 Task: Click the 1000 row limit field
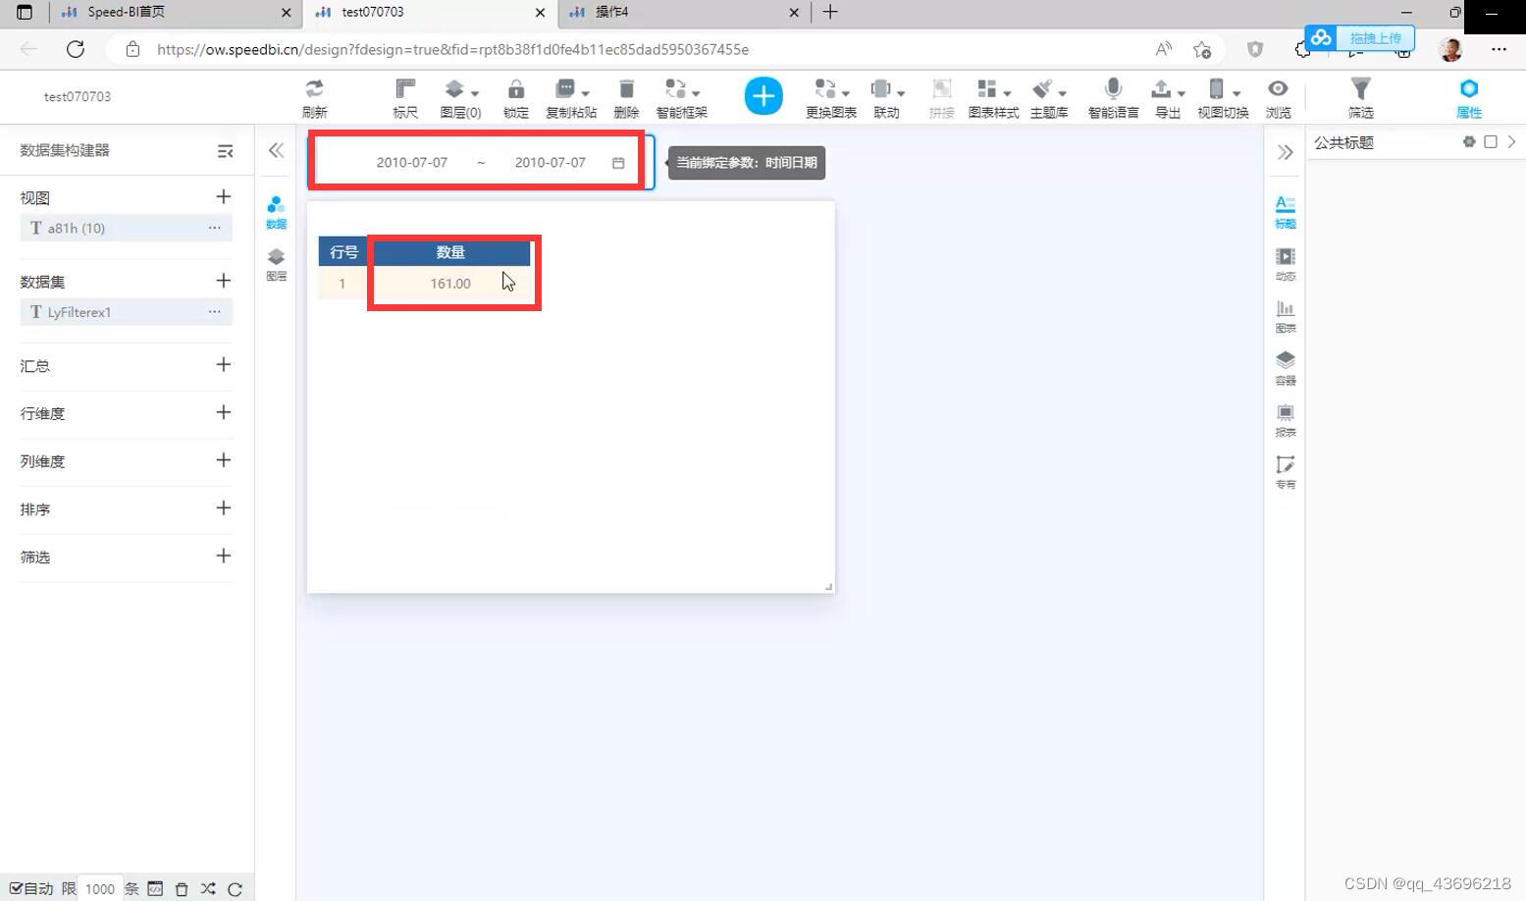click(100, 888)
